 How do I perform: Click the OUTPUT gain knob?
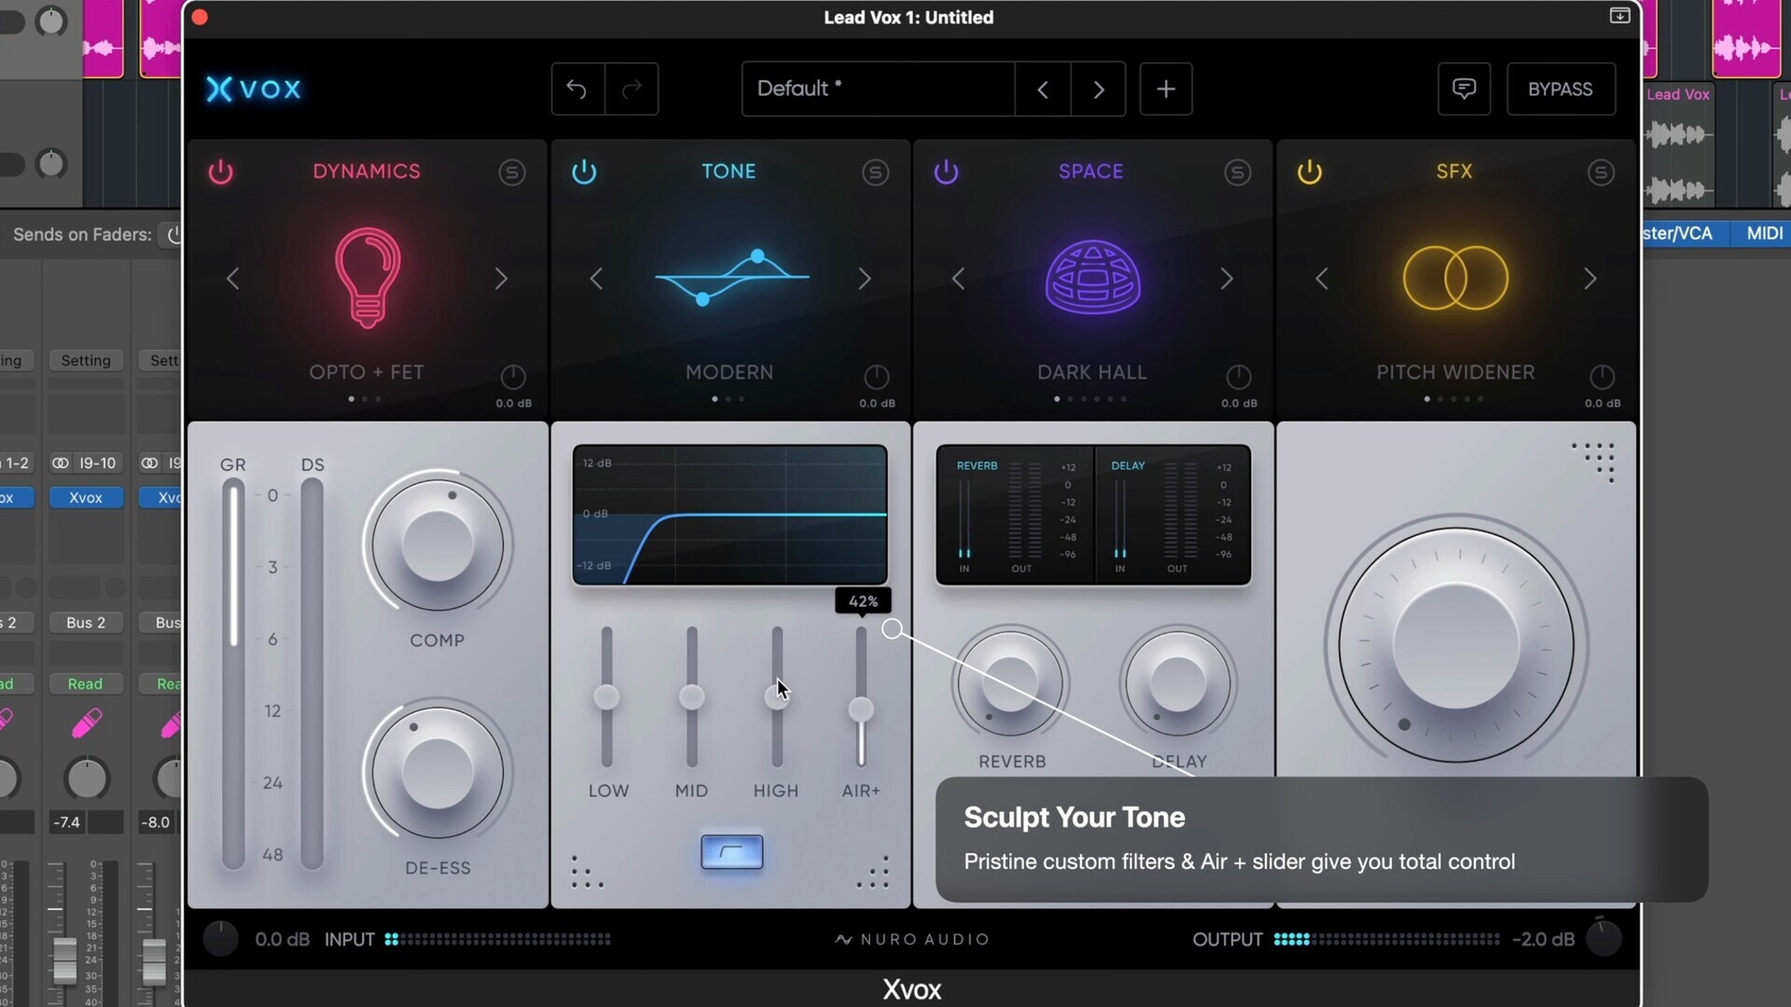point(1604,938)
